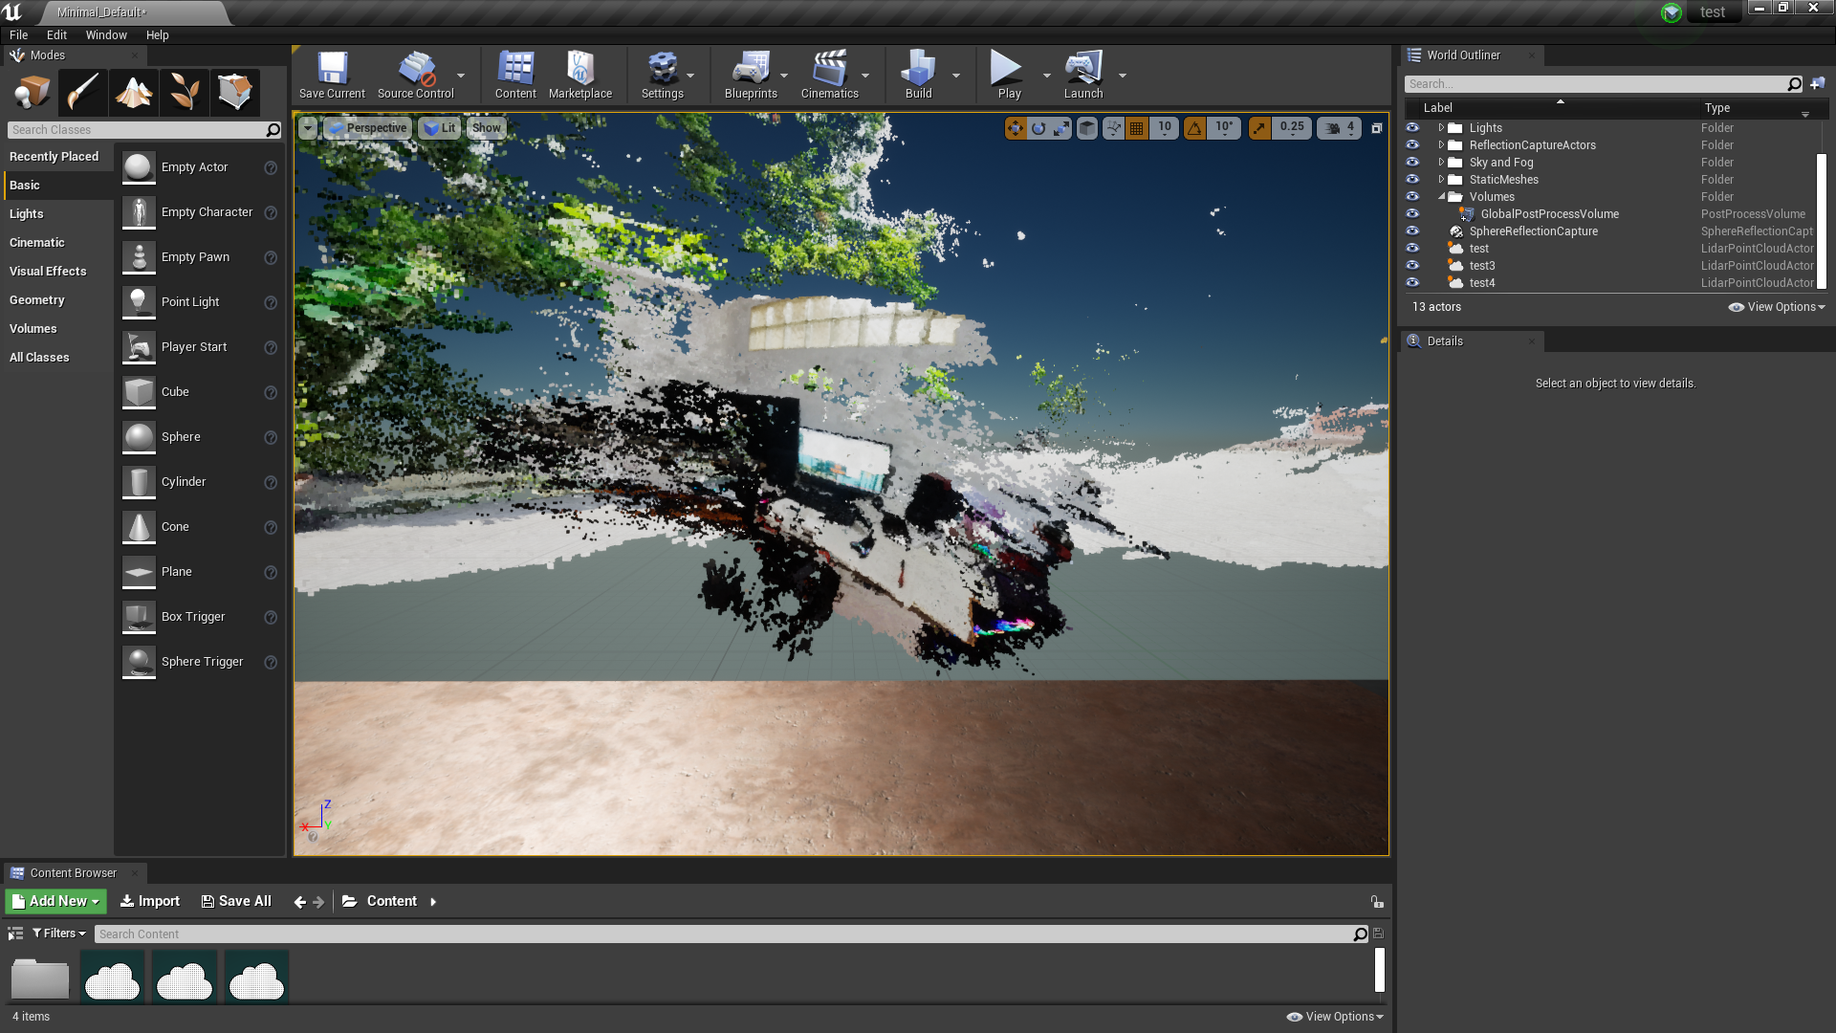1836x1033 pixels.
Task: Open the Marketplace toolbar icon
Action: coord(579,76)
